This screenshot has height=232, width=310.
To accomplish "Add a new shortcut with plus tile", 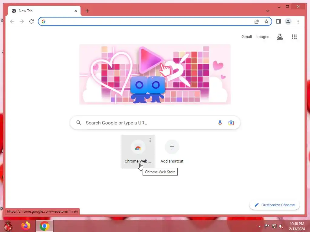I will coord(172,152).
